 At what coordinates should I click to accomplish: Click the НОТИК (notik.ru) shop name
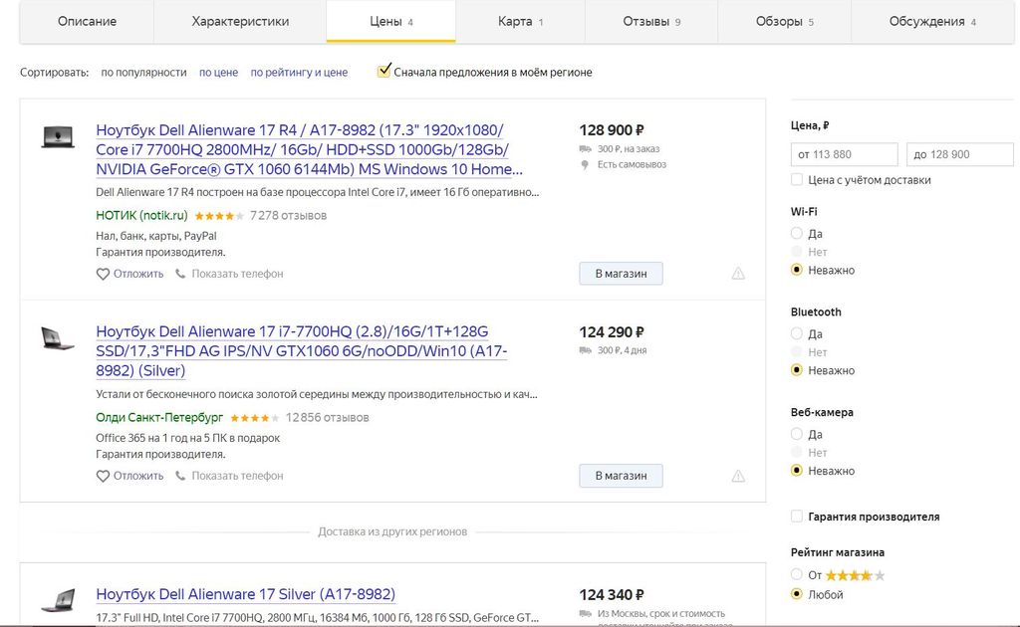click(x=141, y=215)
